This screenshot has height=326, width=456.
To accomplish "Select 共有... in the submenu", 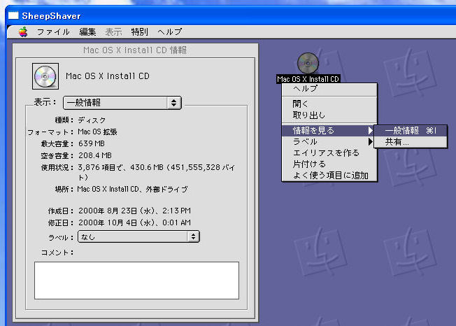I will pos(411,142).
